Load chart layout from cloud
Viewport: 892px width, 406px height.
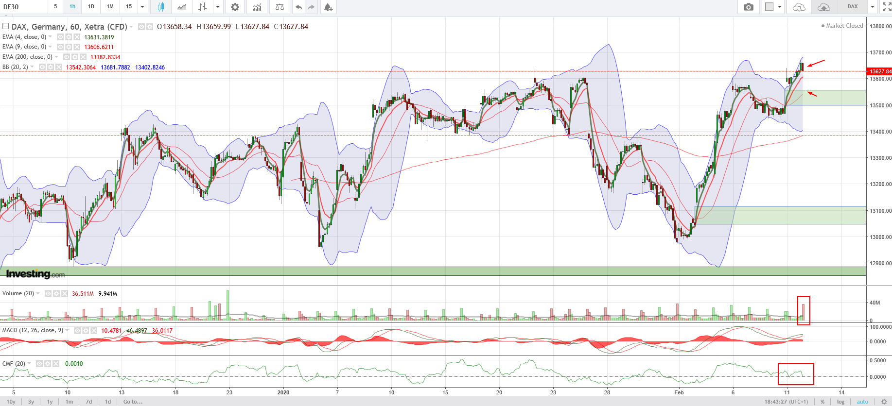click(799, 7)
